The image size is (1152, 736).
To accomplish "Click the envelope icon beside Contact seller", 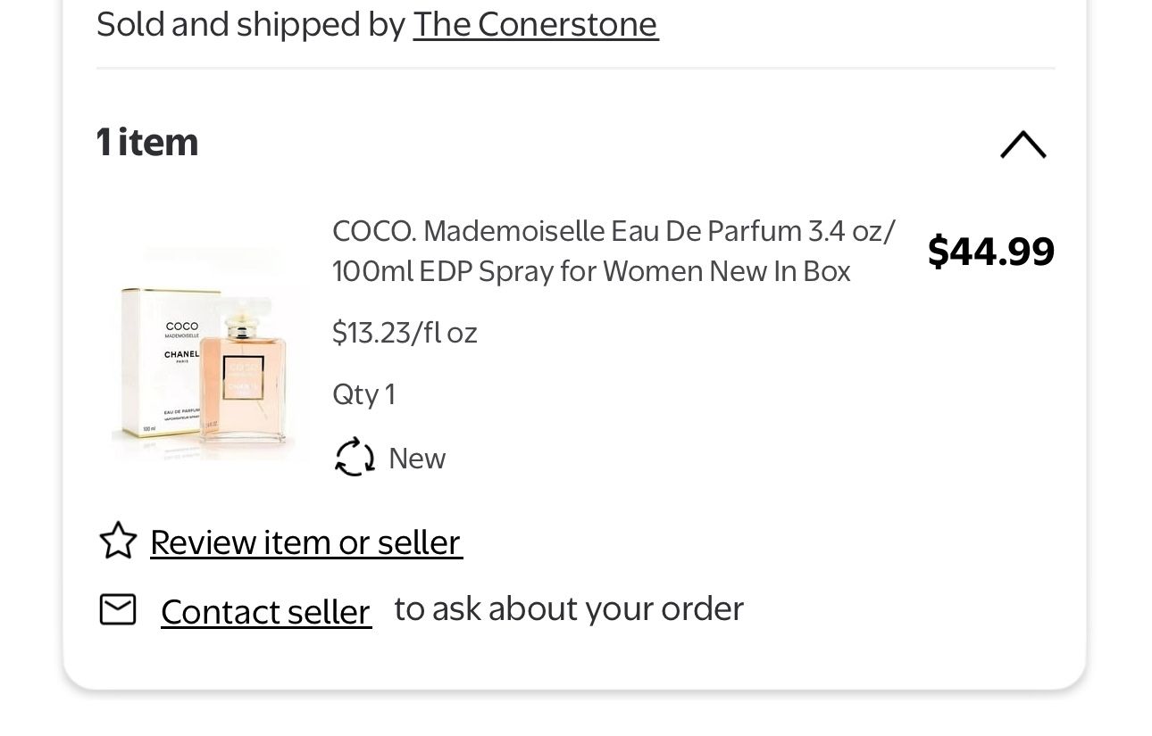I will coord(118,610).
